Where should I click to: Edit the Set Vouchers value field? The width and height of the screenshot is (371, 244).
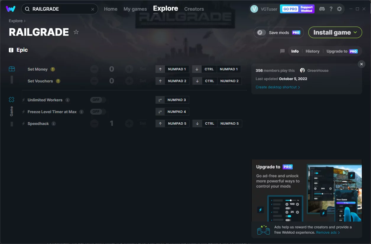[x=111, y=81]
